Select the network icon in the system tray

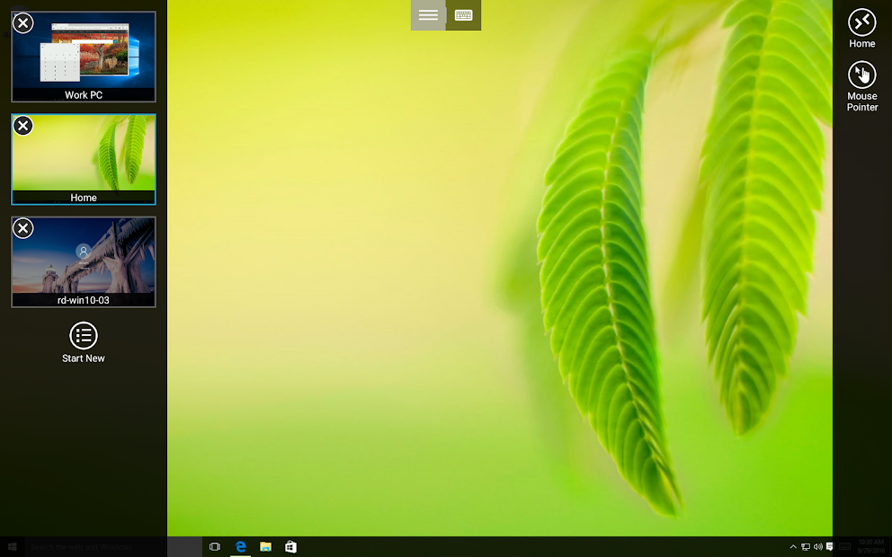805,546
